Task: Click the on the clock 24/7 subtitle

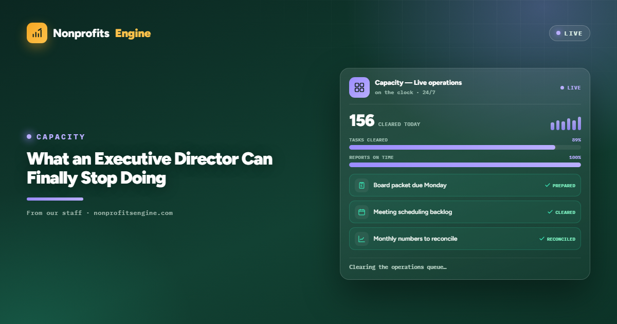Action: (x=405, y=93)
